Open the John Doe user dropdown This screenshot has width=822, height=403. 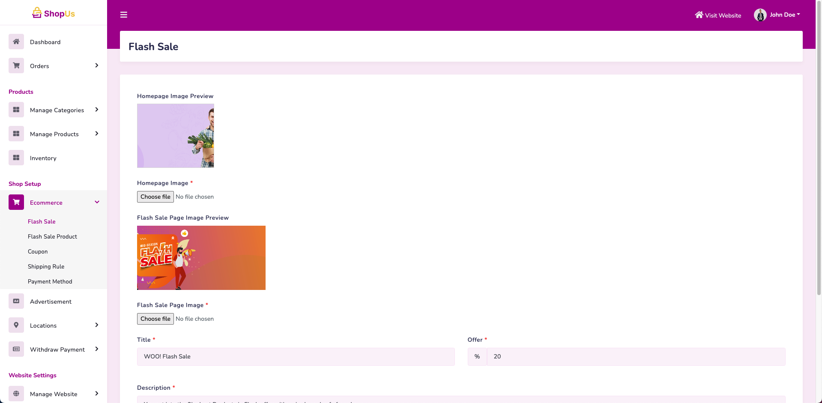tap(777, 15)
